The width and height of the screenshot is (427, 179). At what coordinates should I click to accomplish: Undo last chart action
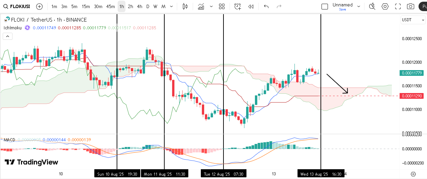[266, 6]
